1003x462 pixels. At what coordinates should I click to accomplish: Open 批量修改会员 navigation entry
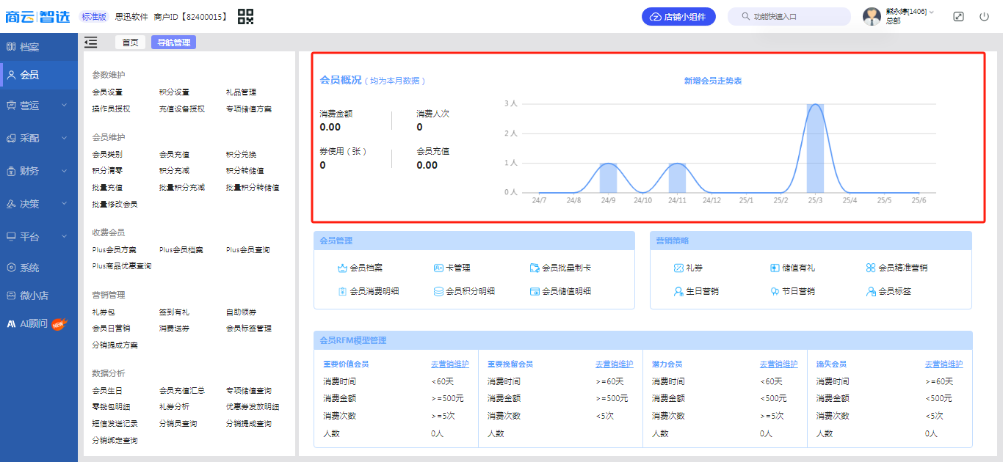[x=115, y=205]
